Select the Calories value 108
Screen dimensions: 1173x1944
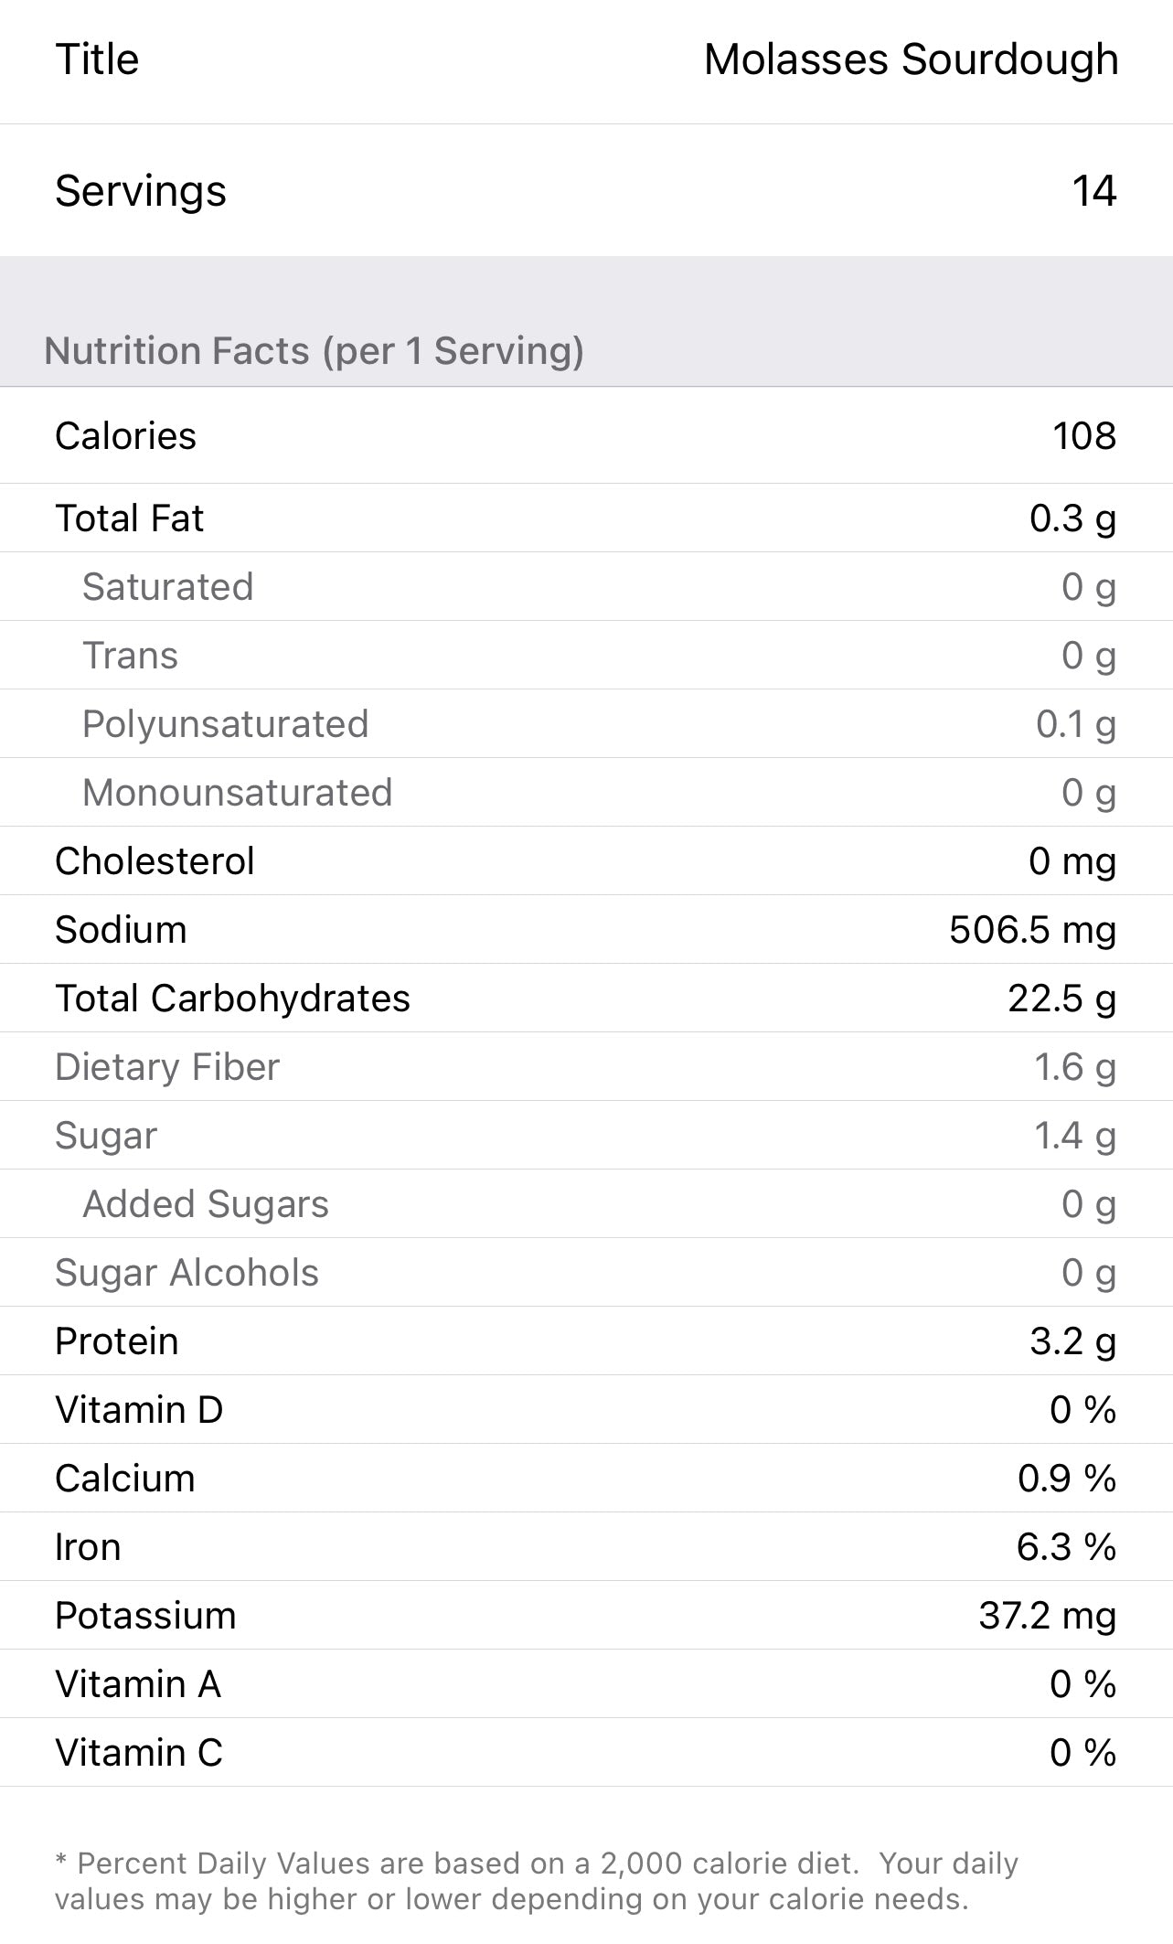coord(1083,436)
